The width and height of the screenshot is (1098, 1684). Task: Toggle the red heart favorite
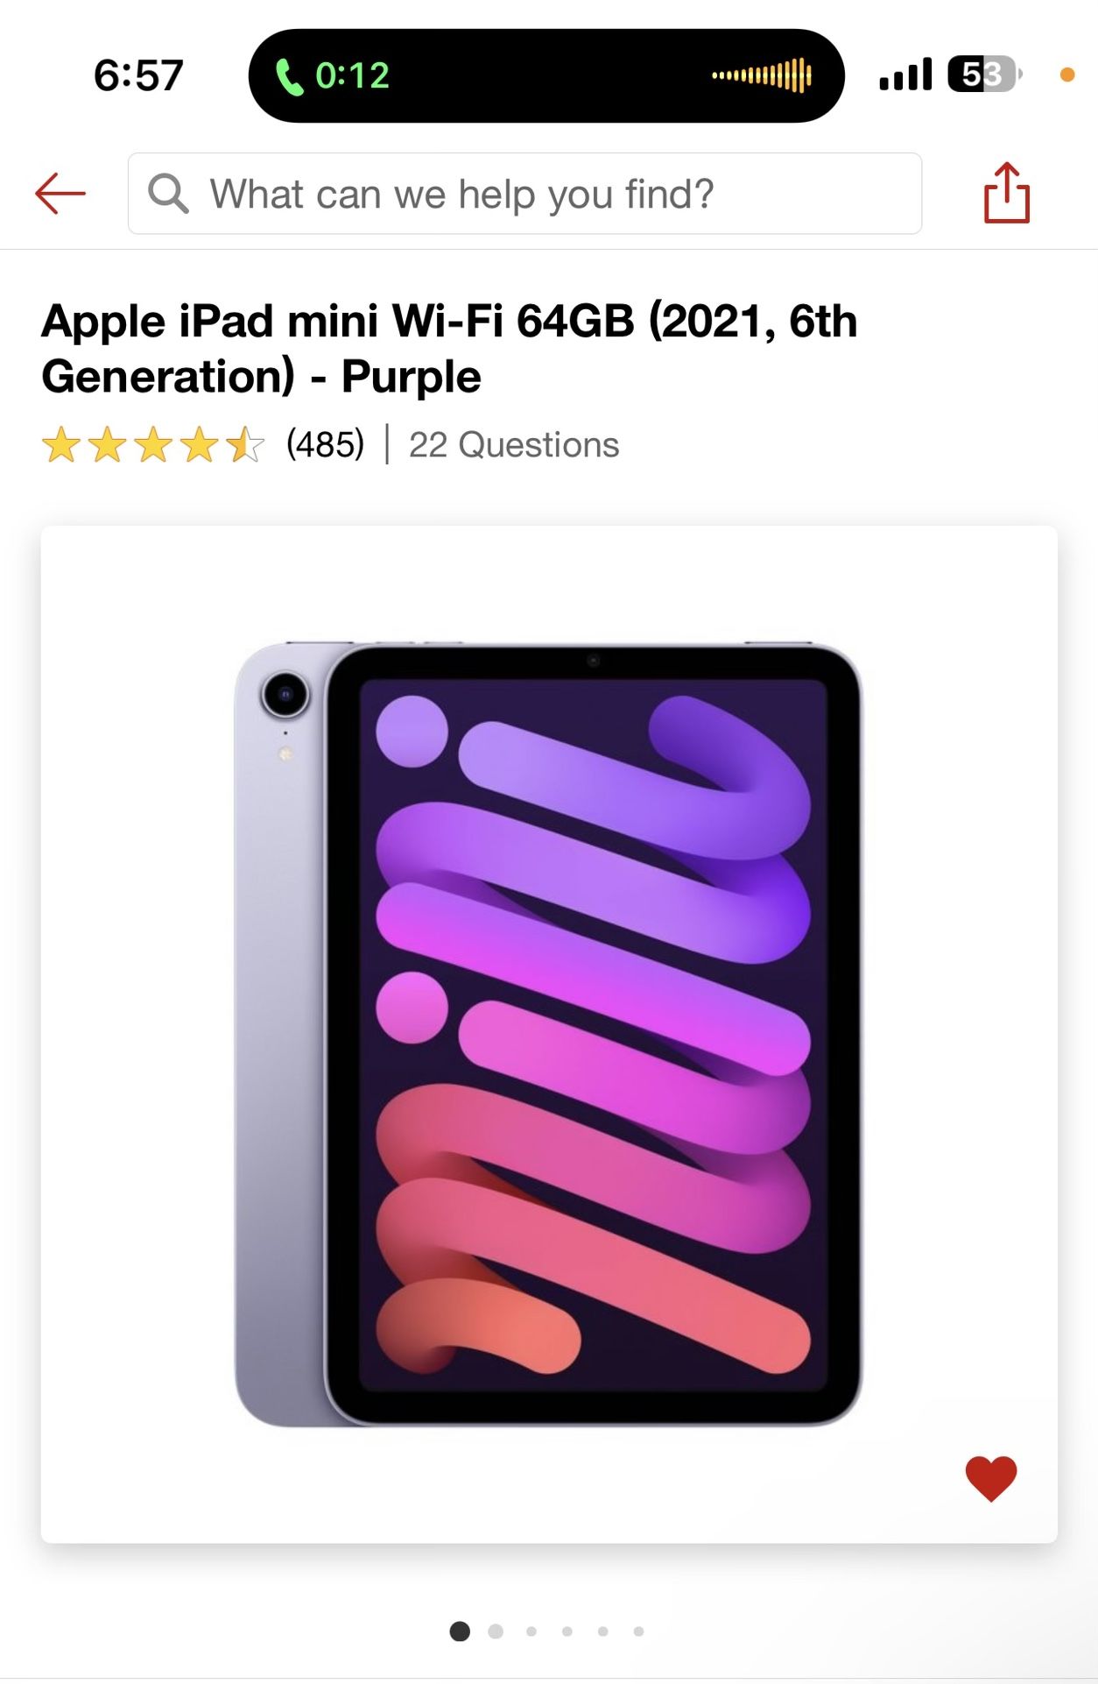(x=991, y=1479)
